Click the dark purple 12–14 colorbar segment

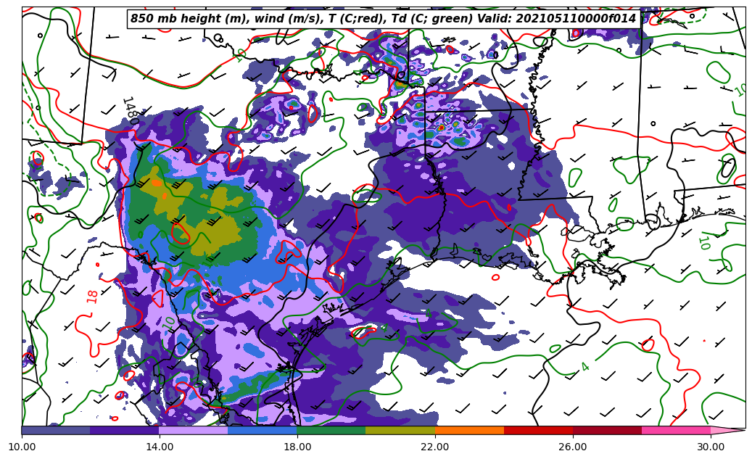[x=124, y=430]
